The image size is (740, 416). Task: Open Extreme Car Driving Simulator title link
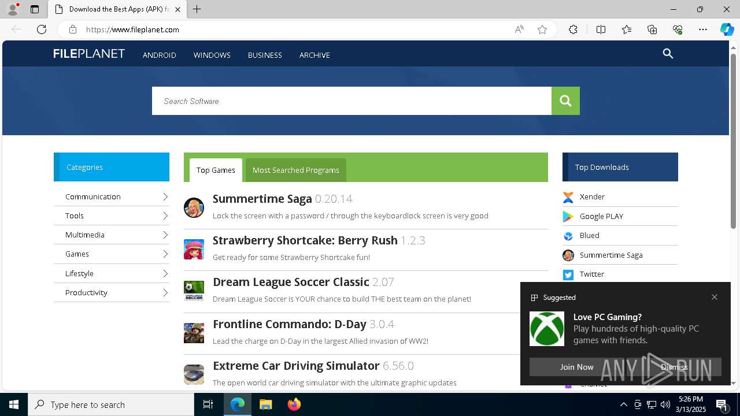[313, 366]
